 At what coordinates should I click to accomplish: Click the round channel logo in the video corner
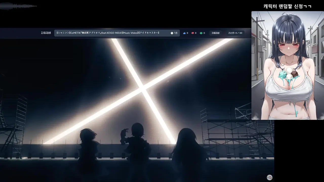click(x=270, y=177)
